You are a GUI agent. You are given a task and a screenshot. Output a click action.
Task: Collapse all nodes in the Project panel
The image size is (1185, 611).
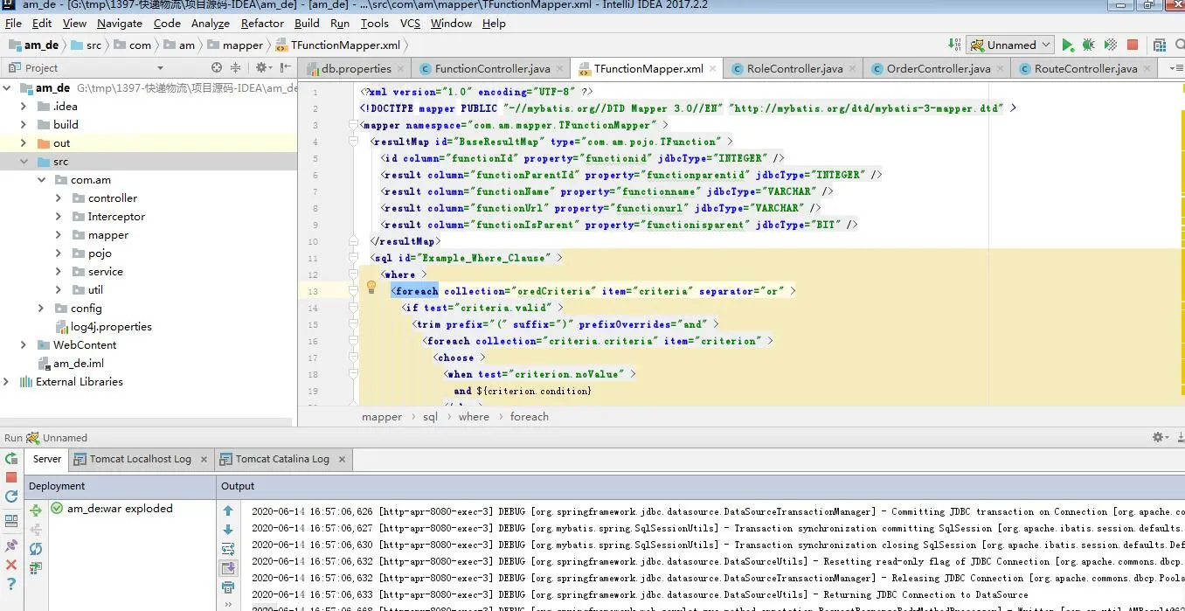[235, 67]
